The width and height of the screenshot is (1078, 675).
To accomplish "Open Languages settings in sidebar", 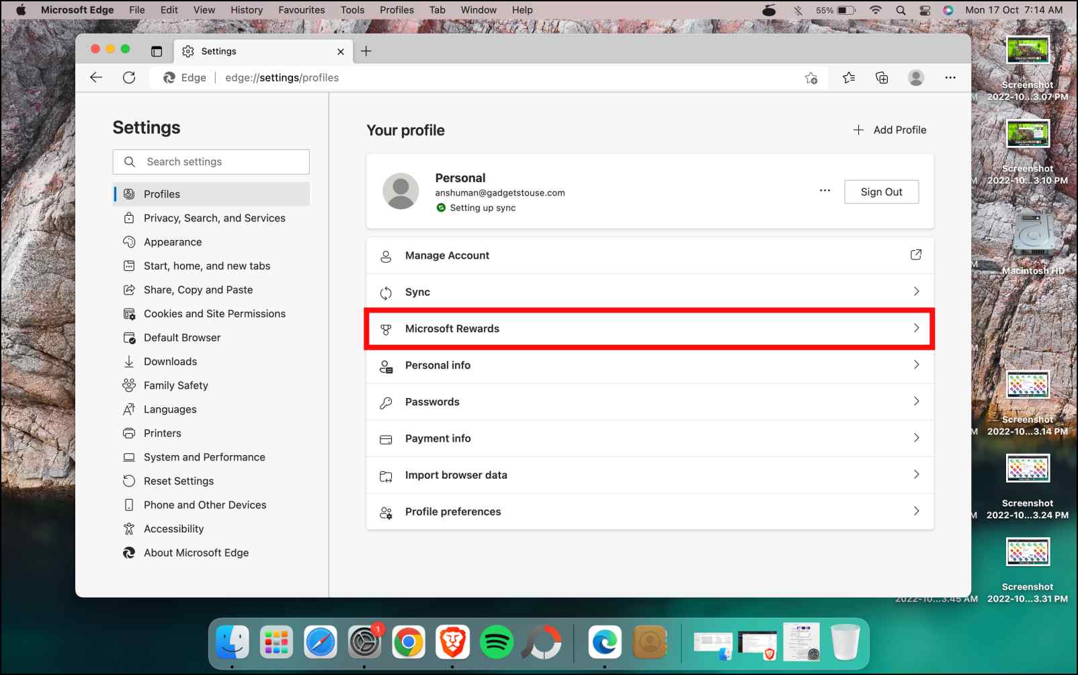I will click(211, 409).
